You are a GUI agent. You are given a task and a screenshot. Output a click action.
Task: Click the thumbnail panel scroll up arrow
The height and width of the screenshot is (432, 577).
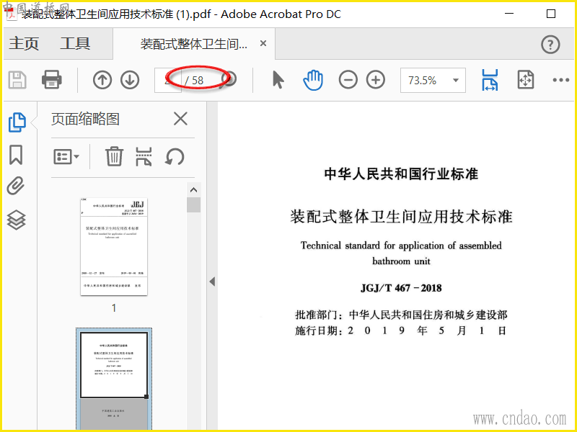point(193,190)
